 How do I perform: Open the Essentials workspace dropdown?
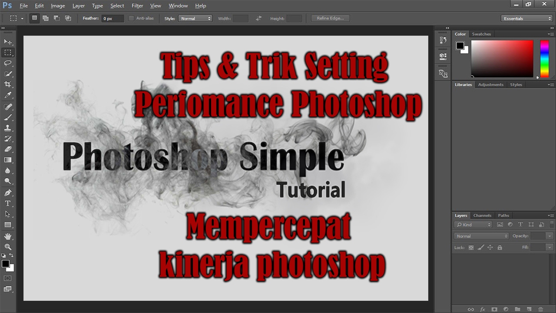click(526, 18)
